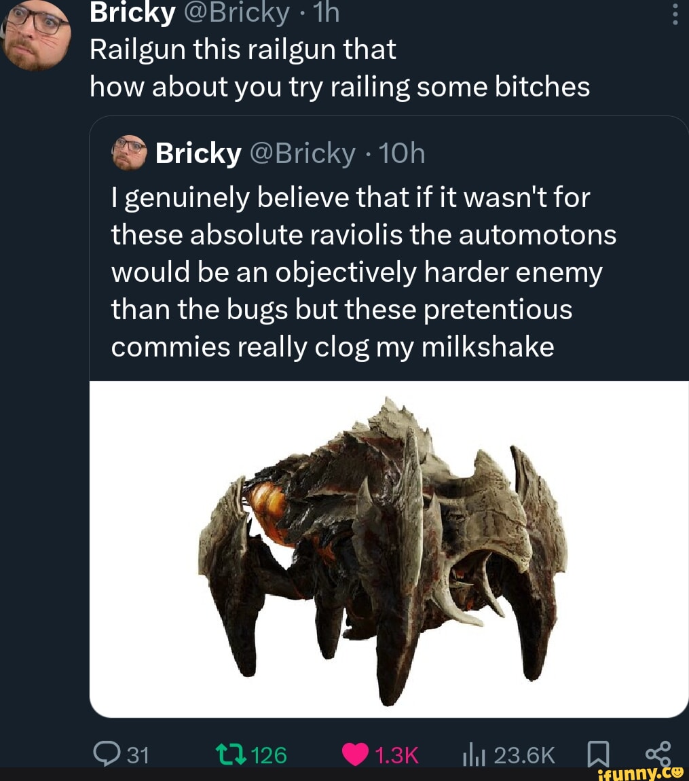Click the reply speech bubble icon

[105, 755]
